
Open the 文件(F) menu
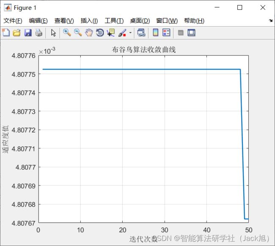pyautogui.click(x=13, y=21)
